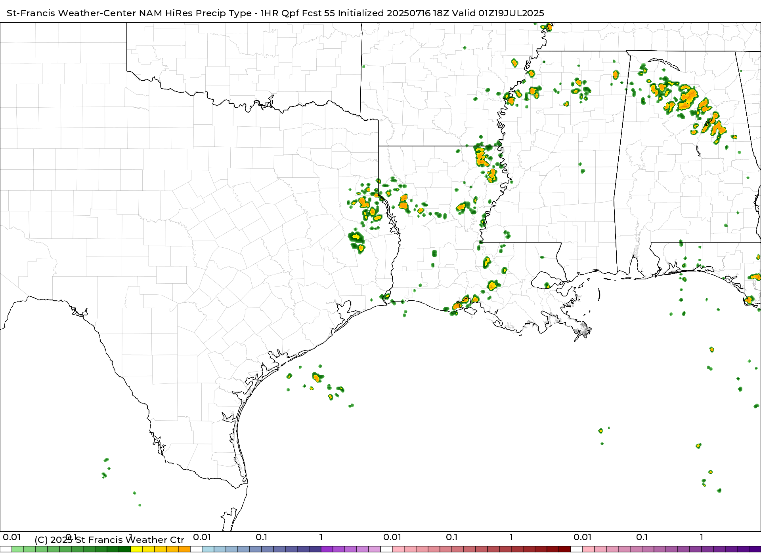
Task: Click the 1 label above the blue-purple scale
Action: tap(321, 537)
